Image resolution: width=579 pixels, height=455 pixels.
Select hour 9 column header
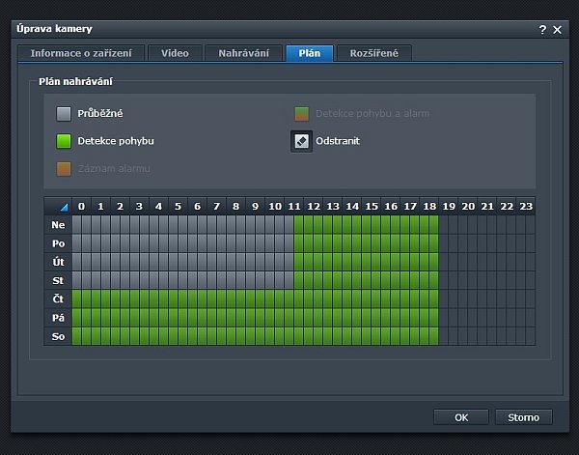[256, 206]
